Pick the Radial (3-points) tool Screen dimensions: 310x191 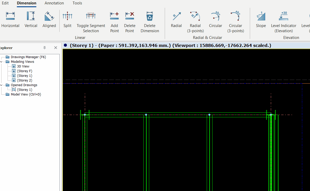point(195,21)
